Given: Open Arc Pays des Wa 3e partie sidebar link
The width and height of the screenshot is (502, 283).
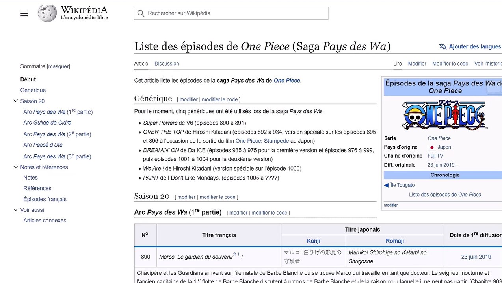Looking at the screenshot, I should click(x=57, y=156).
